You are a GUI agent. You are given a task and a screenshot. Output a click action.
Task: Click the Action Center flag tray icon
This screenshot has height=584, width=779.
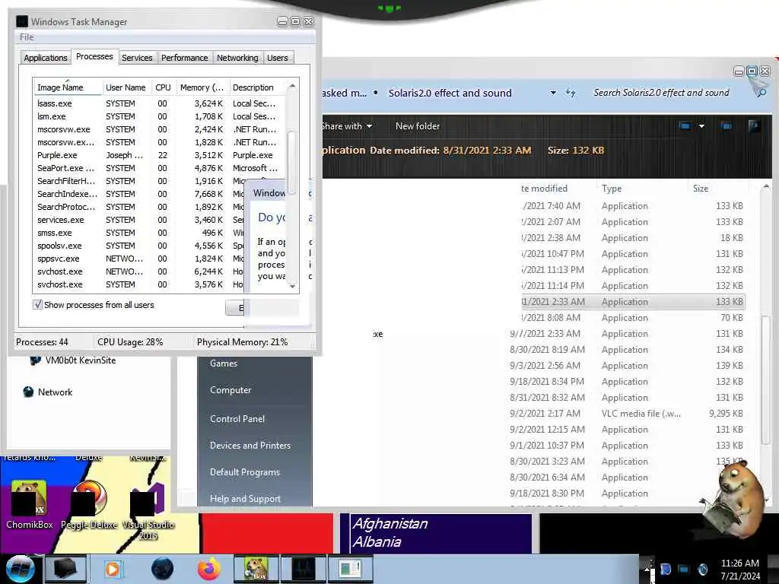pos(666,569)
